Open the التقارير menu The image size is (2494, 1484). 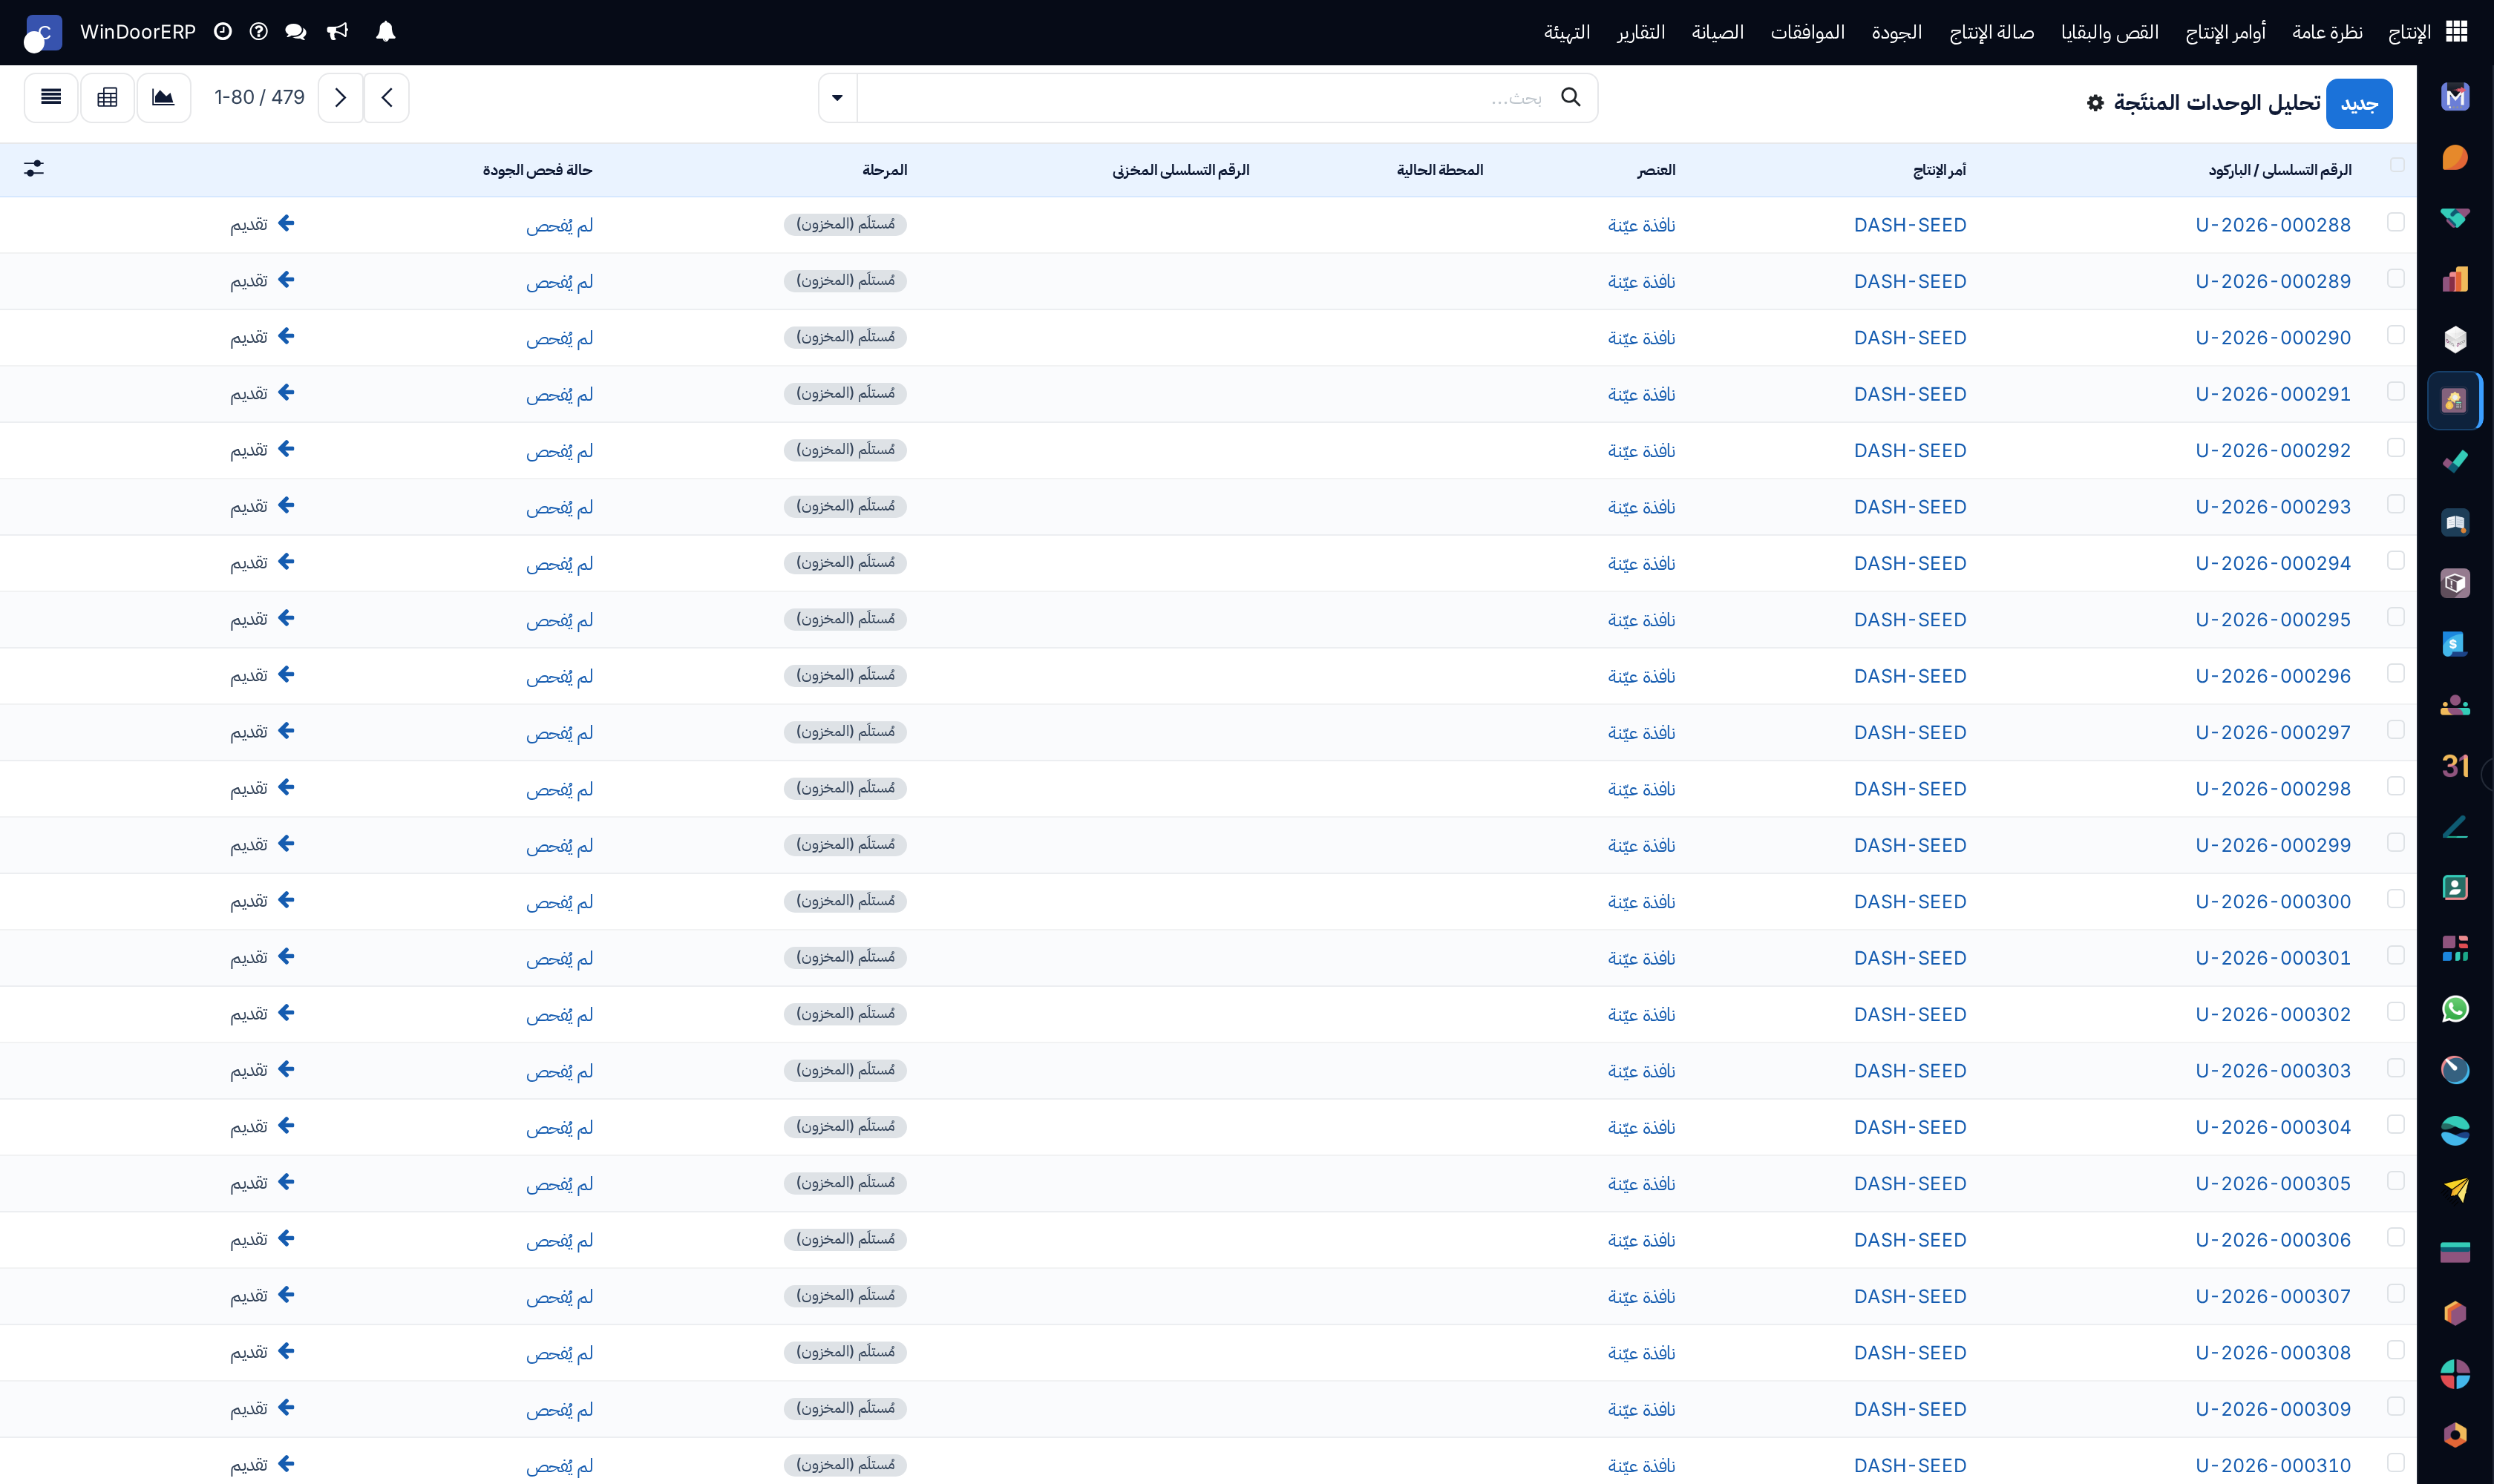(x=1640, y=33)
